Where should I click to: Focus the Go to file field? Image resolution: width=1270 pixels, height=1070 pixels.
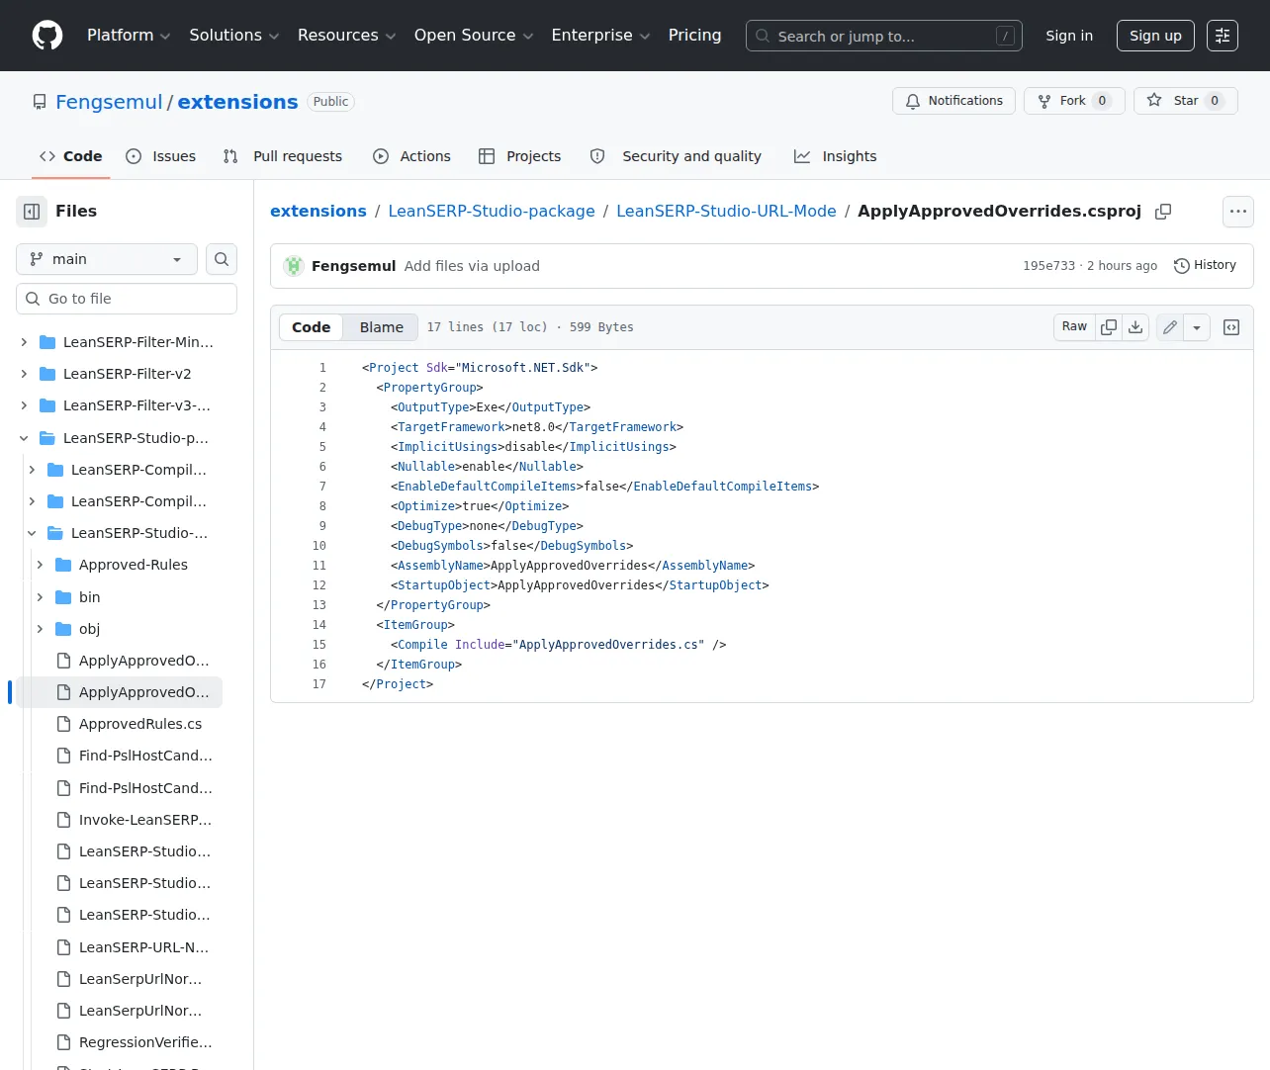pos(127,299)
